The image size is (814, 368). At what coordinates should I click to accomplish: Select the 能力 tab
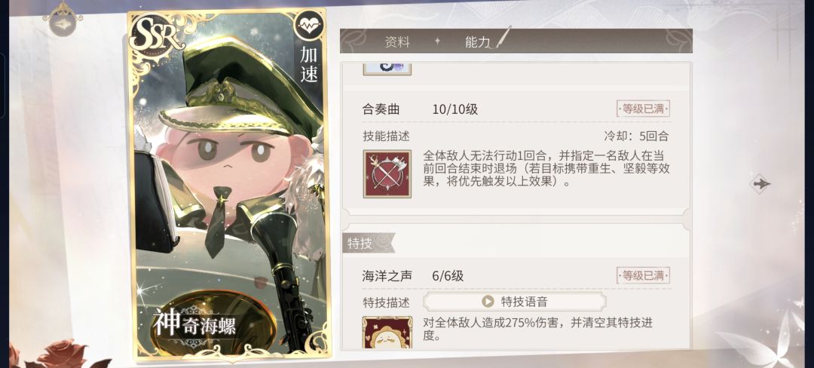click(x=477, y=42)
